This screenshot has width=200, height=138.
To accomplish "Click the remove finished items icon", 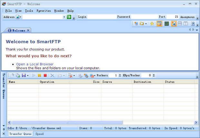I will pos(70,75).
